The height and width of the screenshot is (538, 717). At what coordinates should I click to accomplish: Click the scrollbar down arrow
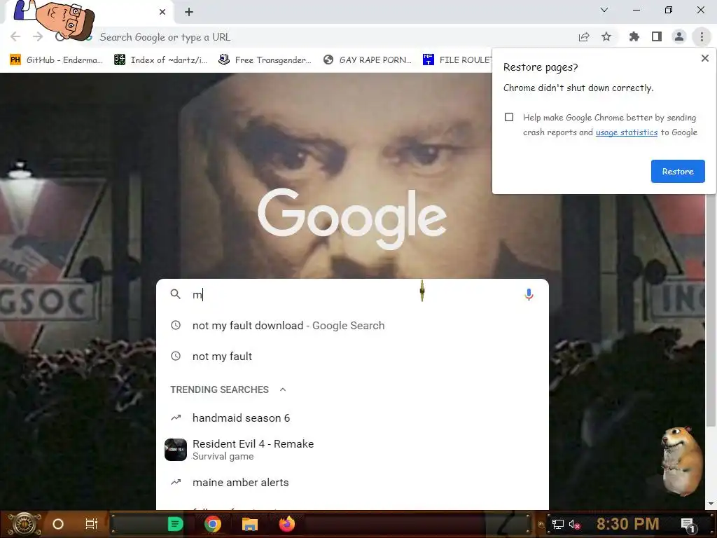(x=711, y=504)
